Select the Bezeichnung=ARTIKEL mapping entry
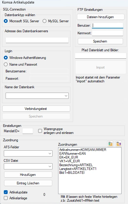 point(76,165)
